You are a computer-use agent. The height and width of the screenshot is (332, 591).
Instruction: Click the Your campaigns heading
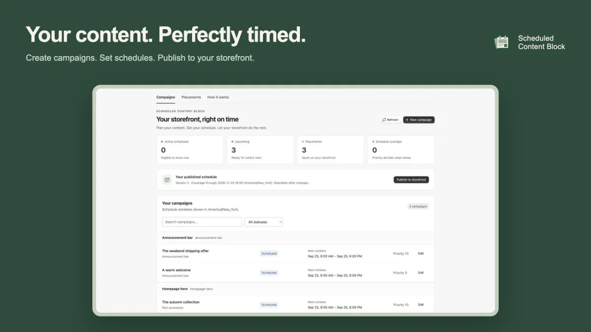pos(177,203)
